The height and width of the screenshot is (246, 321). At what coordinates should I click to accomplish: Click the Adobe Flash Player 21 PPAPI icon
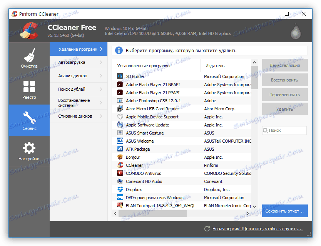120,93
